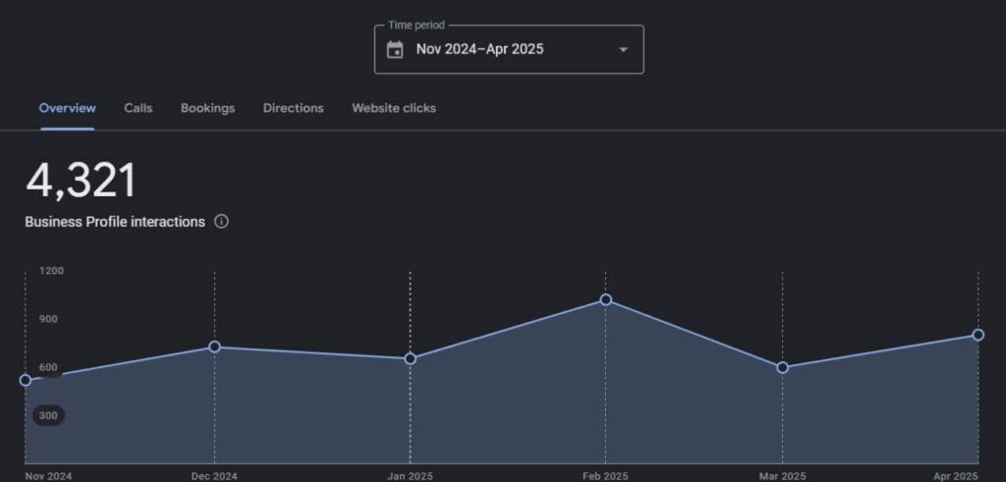
Task: View the Website clicks tab
Action: (x=394, y=108)
